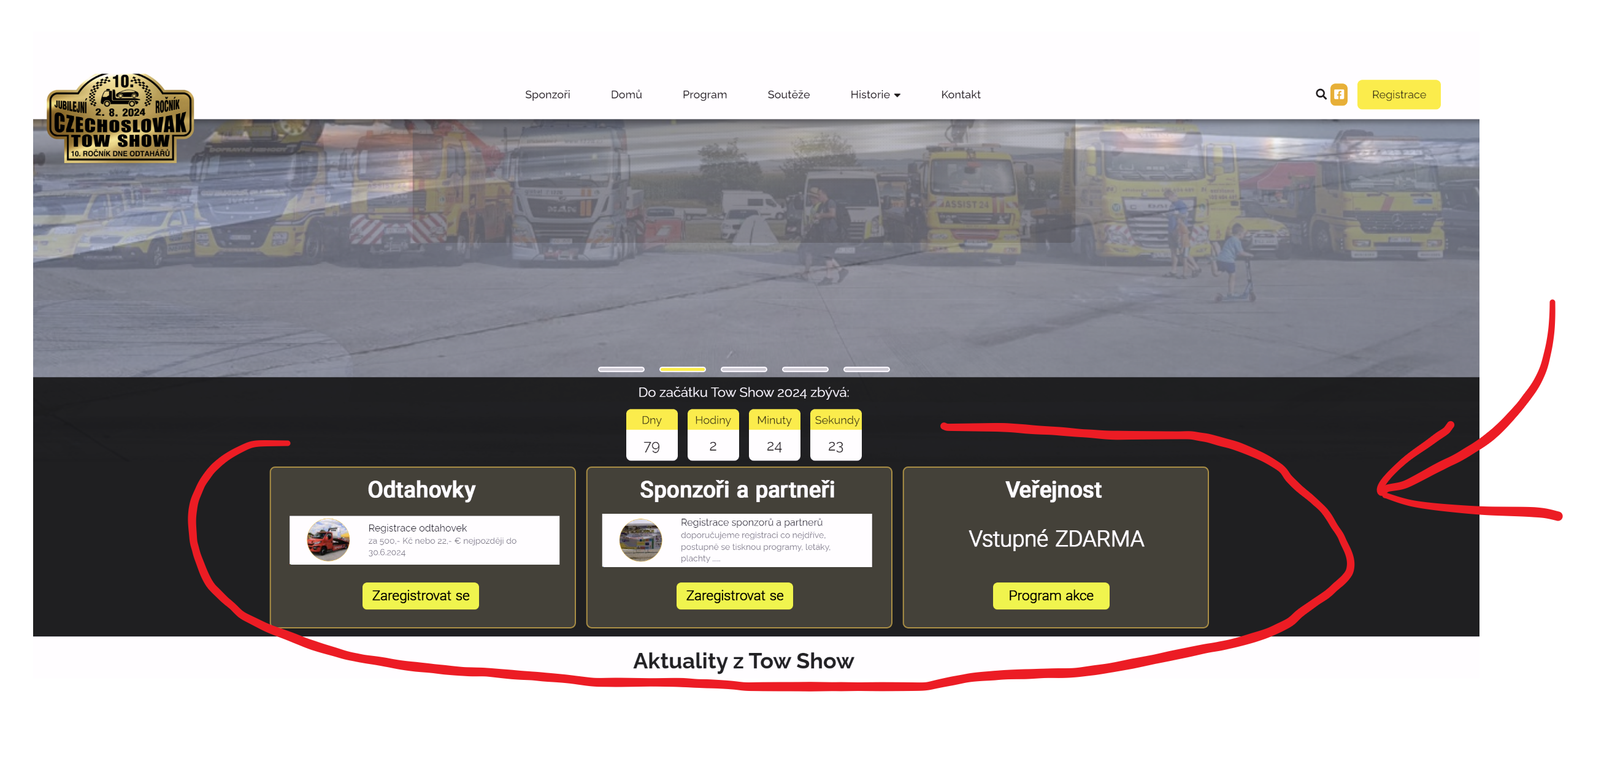The height and width of the screenshot is (759, 1604).
Task: Click the tow truck thumbnail in Odtahovky
Action: coord(328,540)
